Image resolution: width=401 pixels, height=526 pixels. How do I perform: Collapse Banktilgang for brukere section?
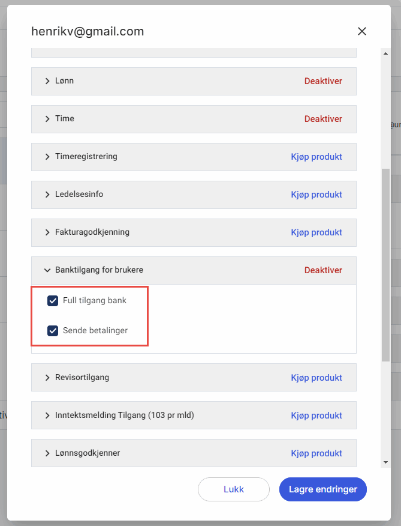tap(47, 270)
